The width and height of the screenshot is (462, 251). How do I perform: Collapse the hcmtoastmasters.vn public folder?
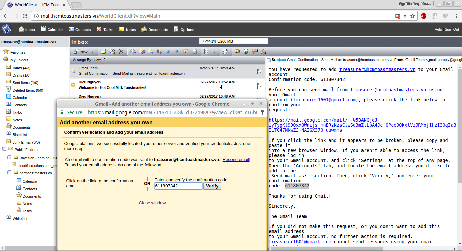pyautogui.click(x=9, y=172)
